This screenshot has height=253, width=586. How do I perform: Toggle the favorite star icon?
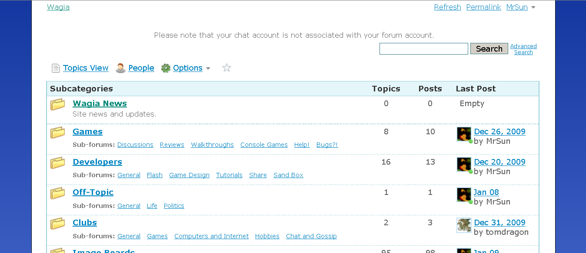click(x=226, y=68)
